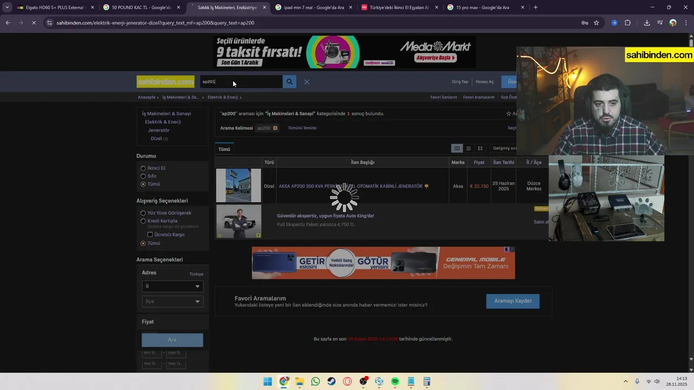Viewport: 694px width, 390px height.
Task: Switch results to list view icon
Action: 468,148
